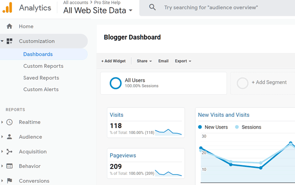The width and height of the screenshot is (295, 185).
Task: Click the Google Analytics logo
Action: pyautogui.click(x=7, y=7)
